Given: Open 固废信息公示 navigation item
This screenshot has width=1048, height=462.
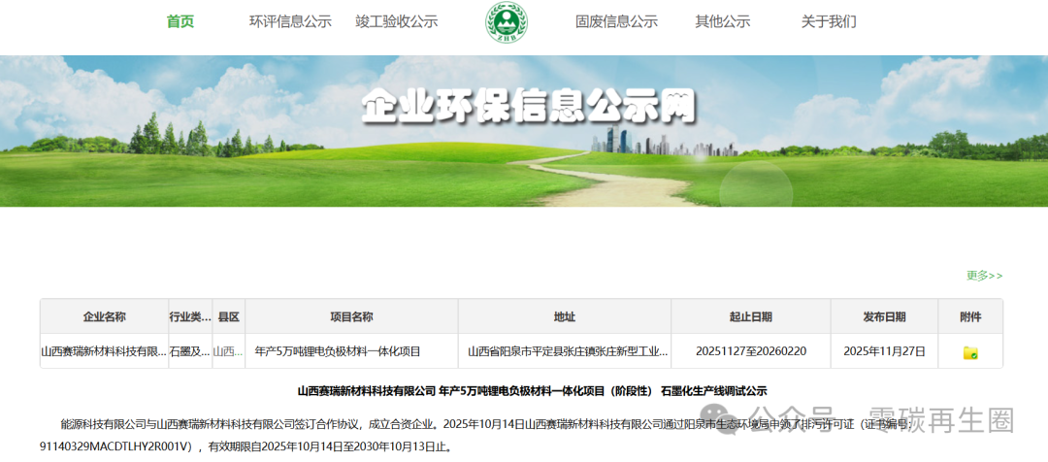Looking at the screenshot, I should coord(616,21).
